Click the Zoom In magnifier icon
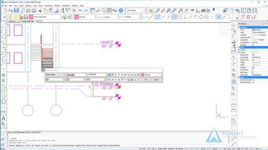Viewport: 268px width, 150px height. click(157, 10)
